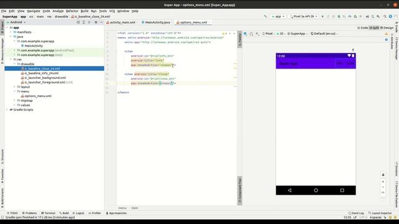Click the warning triangle in the preview toolbar
Screen dimensions: 399x224
[x=387, y=34]
